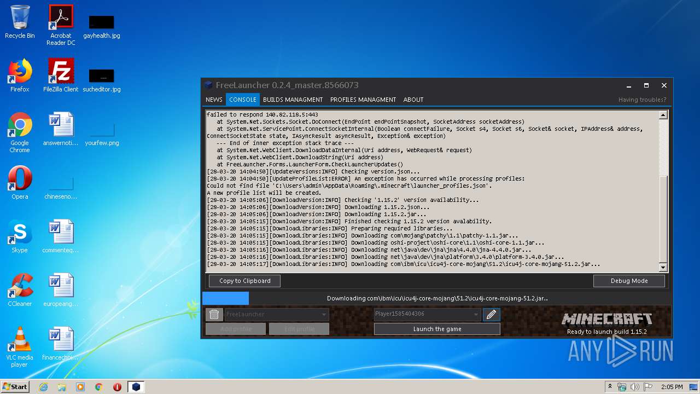This screenshot has width=700, height=394.
Task: Launch Acrobat Reader DC from desktop
Action: coord(61,25)
